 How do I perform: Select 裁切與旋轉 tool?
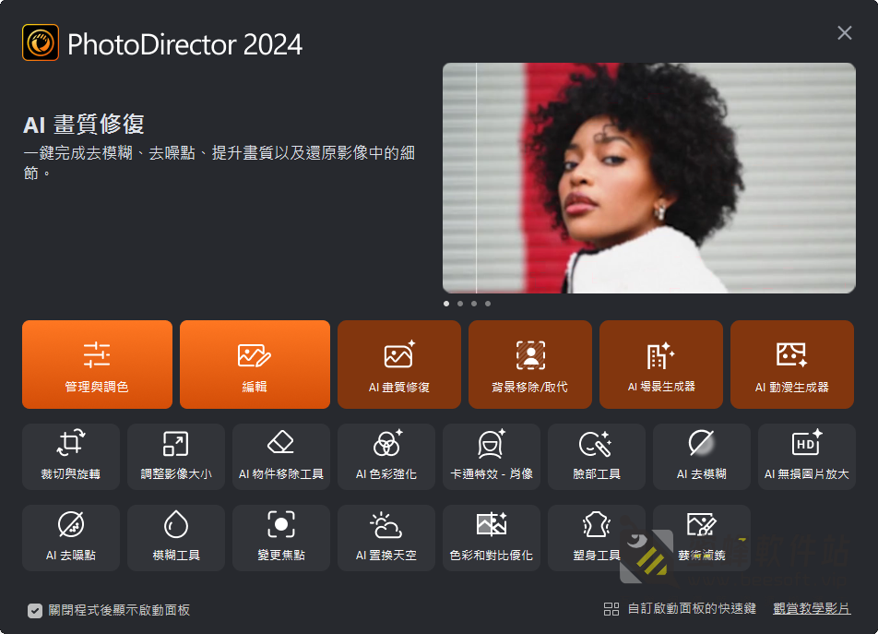[x=71, y=457]
